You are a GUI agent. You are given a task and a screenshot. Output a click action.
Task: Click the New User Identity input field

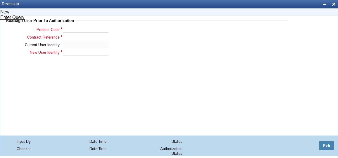pyautogui.click(x=86, y=52)
